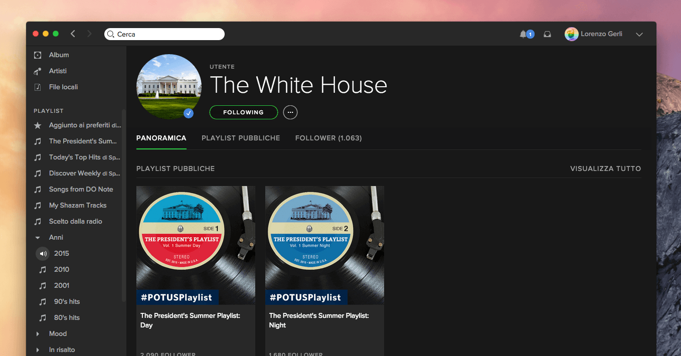This screenshot has width=681, height=356.
Task: Expand the In risalto folder
Action: [x=38, y=350]
